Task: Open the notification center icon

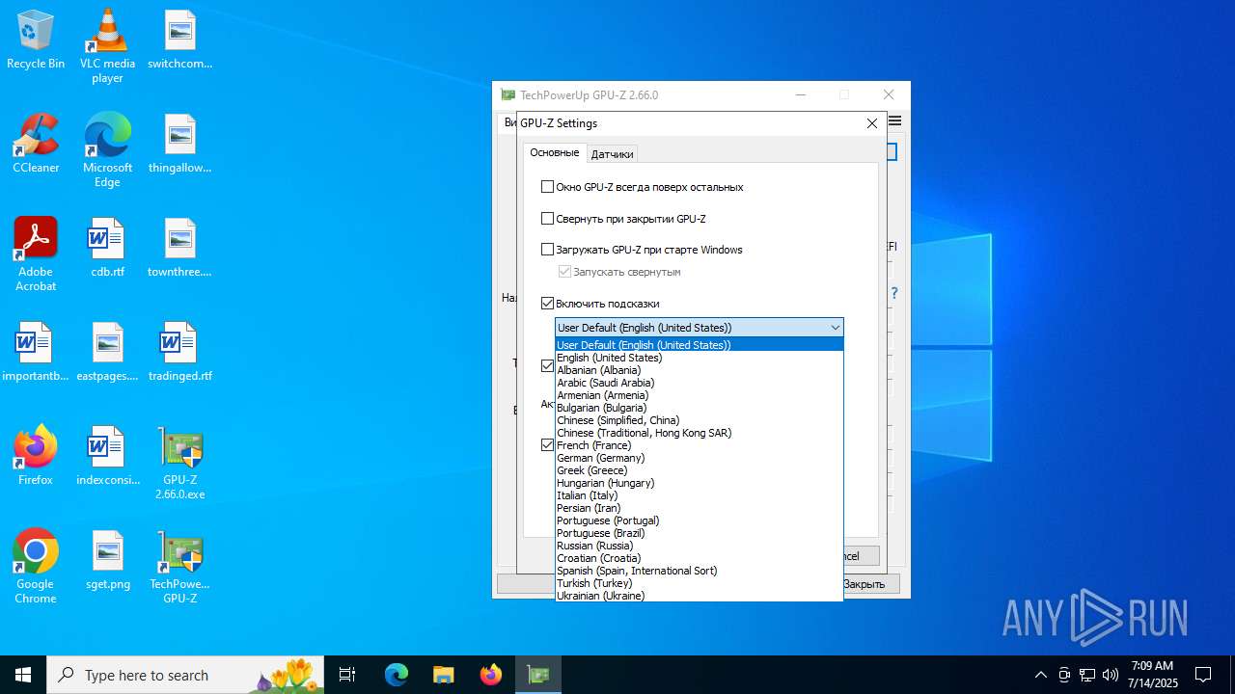Action: click(1203, 675)
